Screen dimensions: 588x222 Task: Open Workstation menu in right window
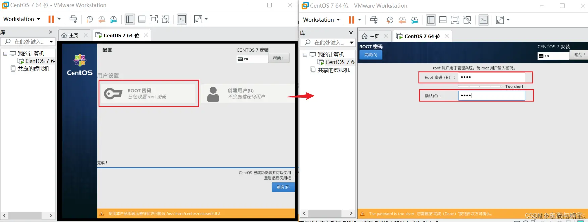pyautogui.click(x=321, y=20)
